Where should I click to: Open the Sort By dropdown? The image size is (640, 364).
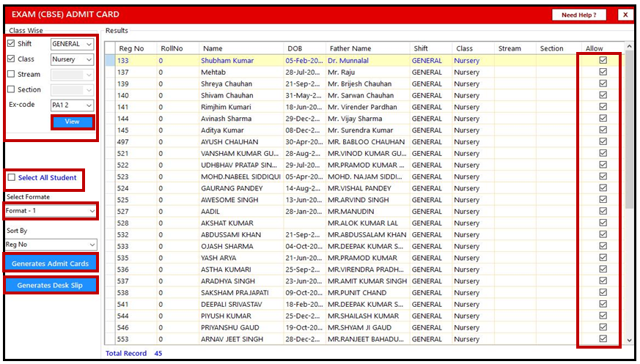click(51, 245)
